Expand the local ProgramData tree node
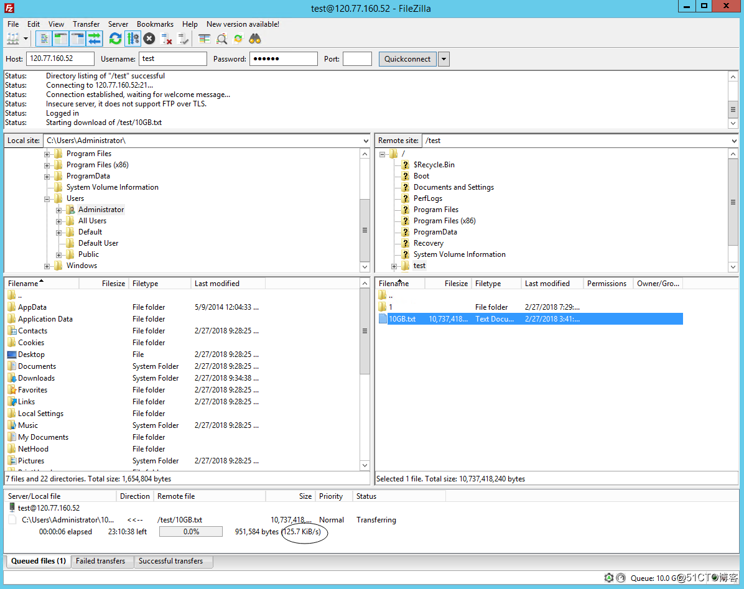Viewport: 744px width, 589px height. click(x=47, y=177)
